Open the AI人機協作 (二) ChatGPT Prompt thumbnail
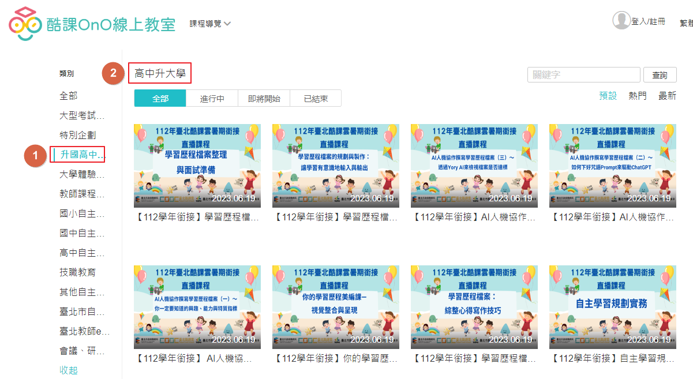The width and height of the screenshot is (693, 379). (613, 165)
